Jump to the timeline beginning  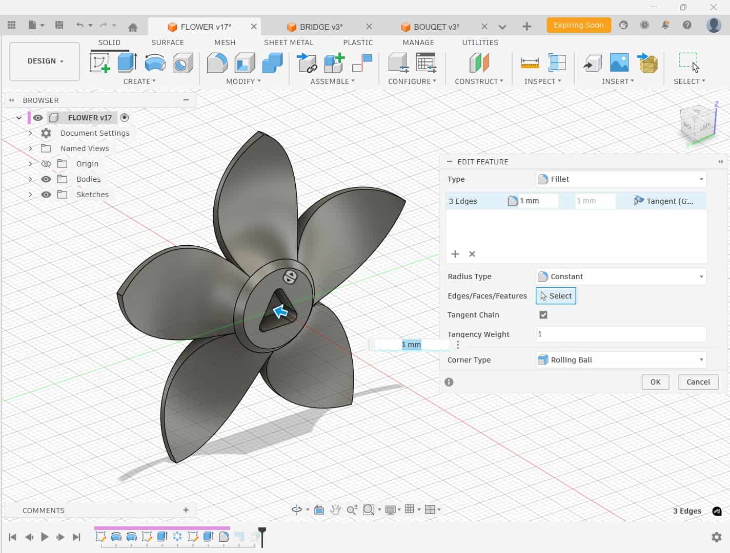click(13, 537)
